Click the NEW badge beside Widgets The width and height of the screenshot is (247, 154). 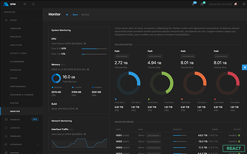pyautogui.click(x=35, y=120)
